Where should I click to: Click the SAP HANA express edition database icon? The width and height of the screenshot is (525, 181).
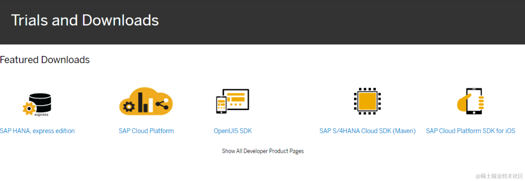(x=37, y=105)
